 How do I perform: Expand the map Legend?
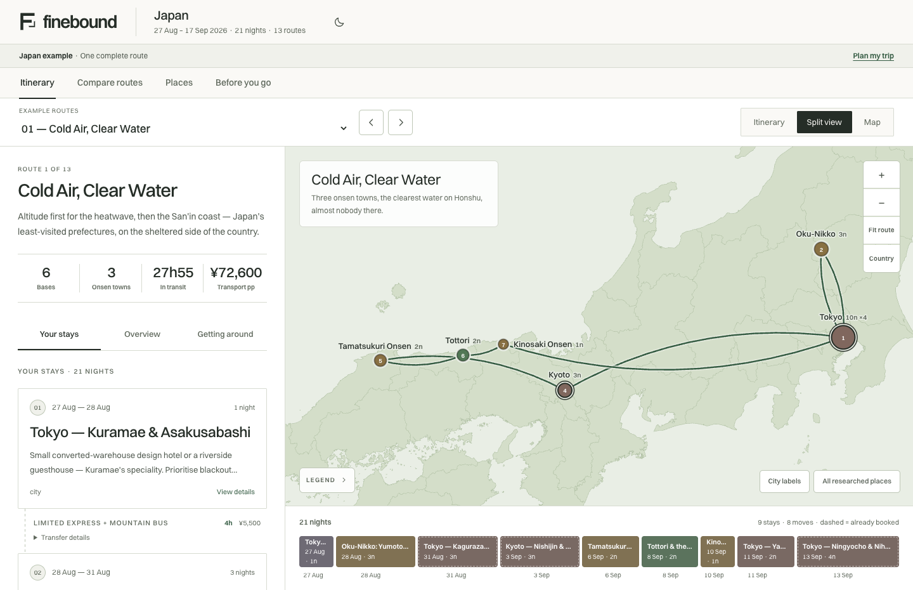327,480
